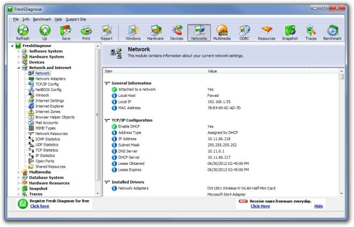Click the Up toolbar icon
Viewport: 354px width, 227px height.
45,33
